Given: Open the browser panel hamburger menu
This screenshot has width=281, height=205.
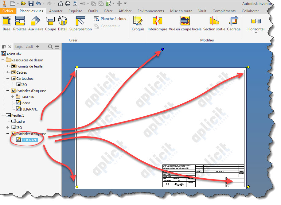Looking at the screenshot, I should (57, 47).
